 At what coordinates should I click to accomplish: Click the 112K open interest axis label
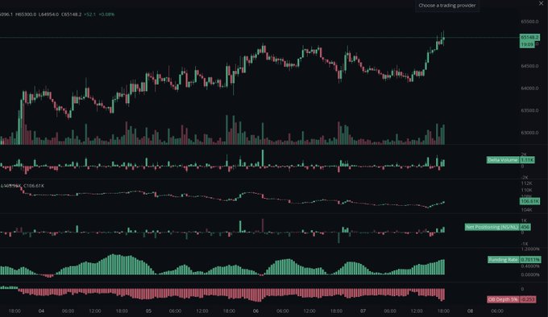coord(526,183)
